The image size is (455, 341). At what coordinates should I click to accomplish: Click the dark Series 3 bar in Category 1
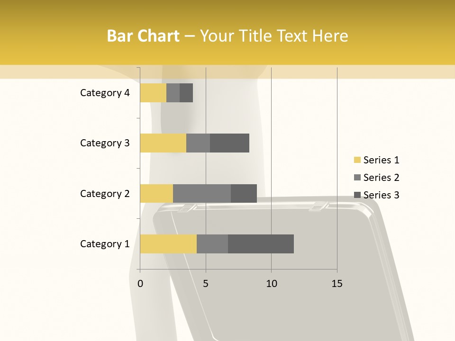pos(261,244)
